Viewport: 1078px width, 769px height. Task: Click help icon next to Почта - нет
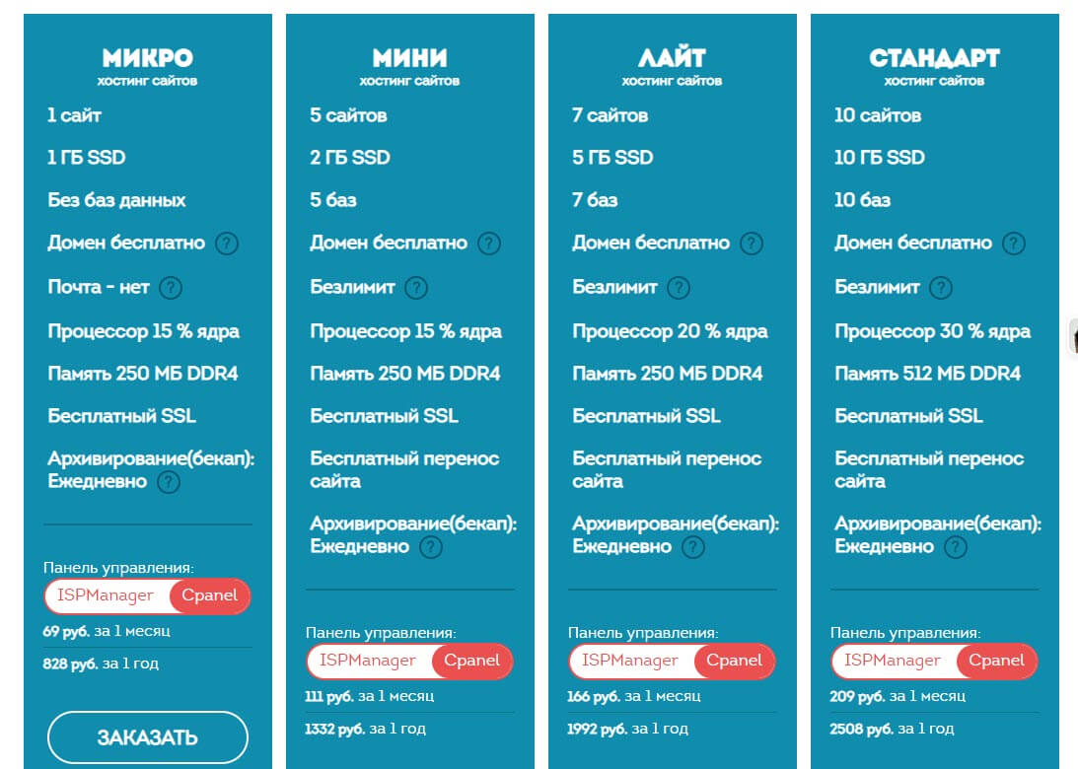tap(171, 288)
